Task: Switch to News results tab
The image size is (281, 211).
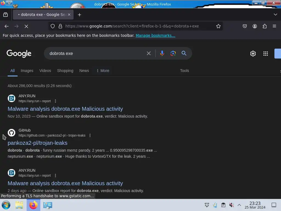Action: point(84,71)
